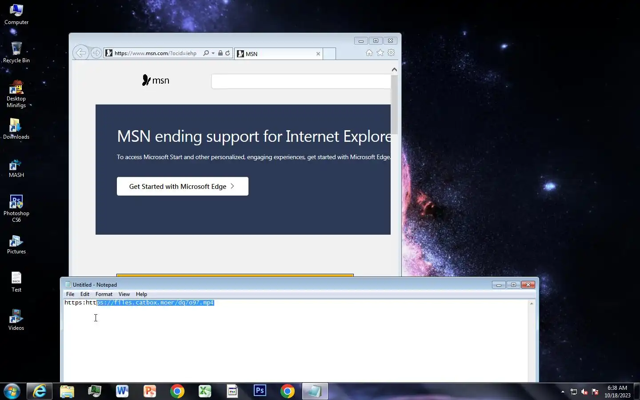Click the Notepad taskbar button
The width and height of the screenshot is (640, 400).
pos(315,391)
